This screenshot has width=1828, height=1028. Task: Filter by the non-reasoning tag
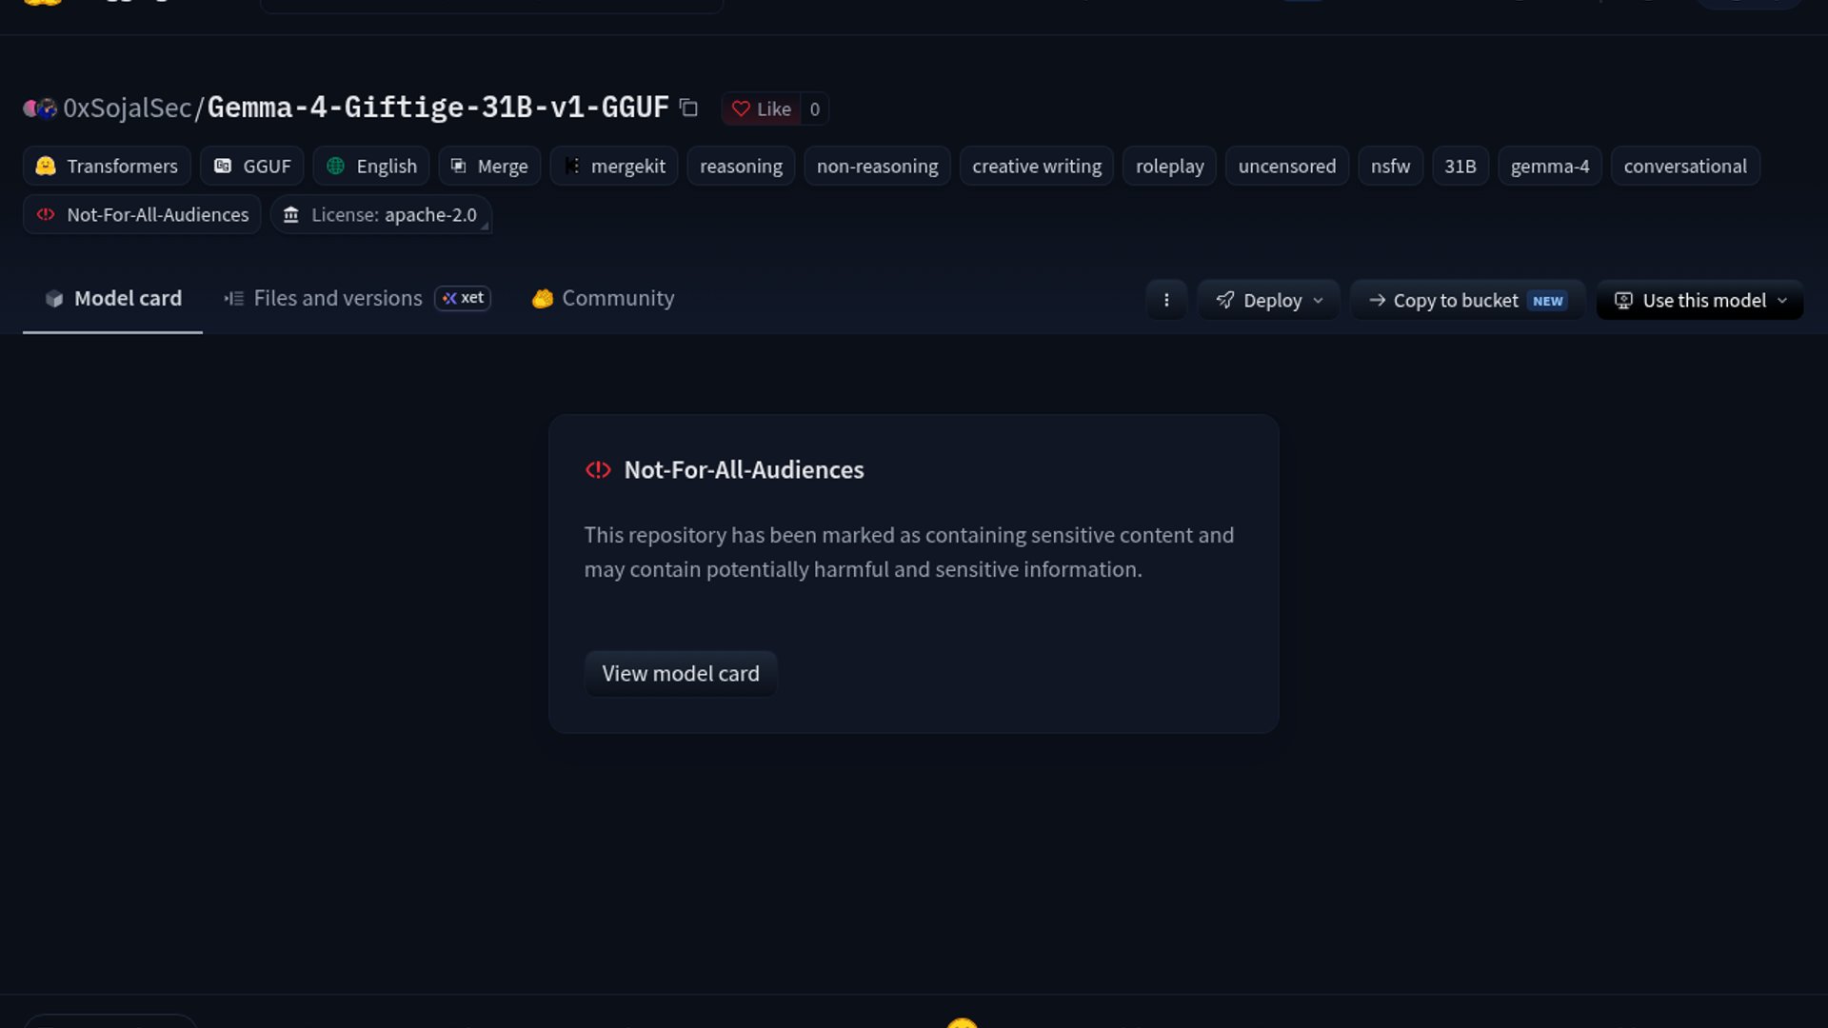point(877,167)
